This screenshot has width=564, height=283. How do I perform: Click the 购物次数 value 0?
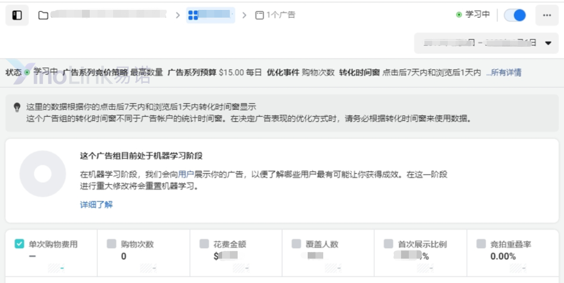(123, 257)
